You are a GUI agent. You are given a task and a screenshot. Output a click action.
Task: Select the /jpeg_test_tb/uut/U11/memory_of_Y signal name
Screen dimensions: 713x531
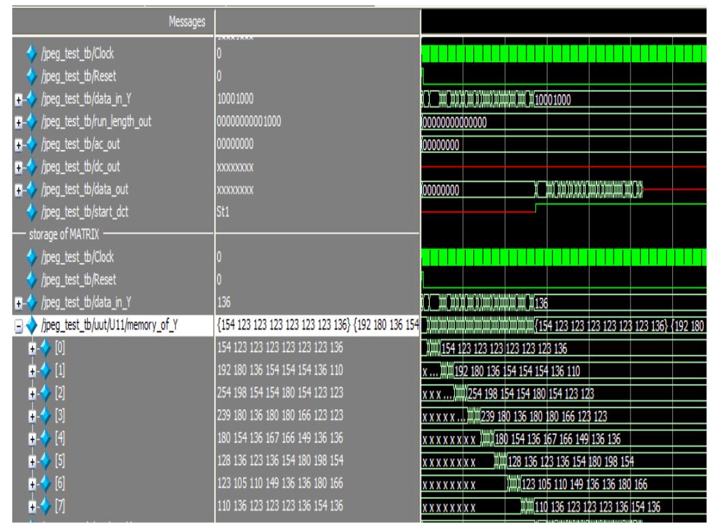click(x=110, y=325)
